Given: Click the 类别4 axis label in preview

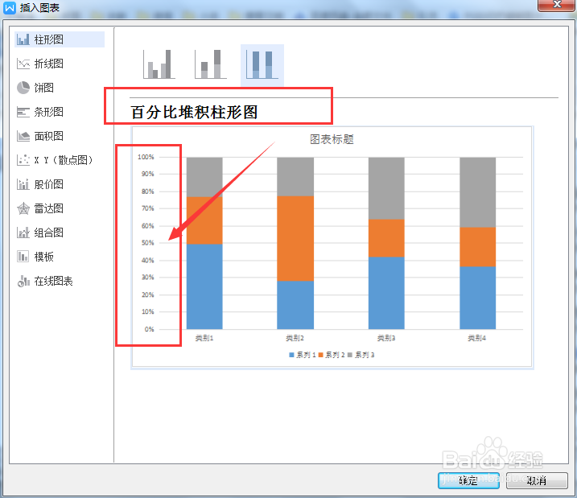Looking at the screenshot, I should [477, 338].
